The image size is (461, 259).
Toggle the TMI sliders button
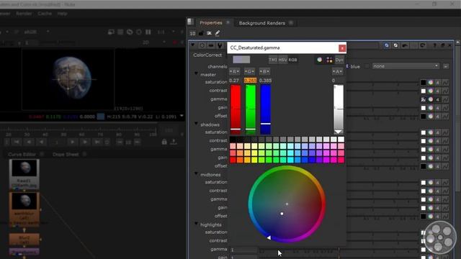coord(272,60)
